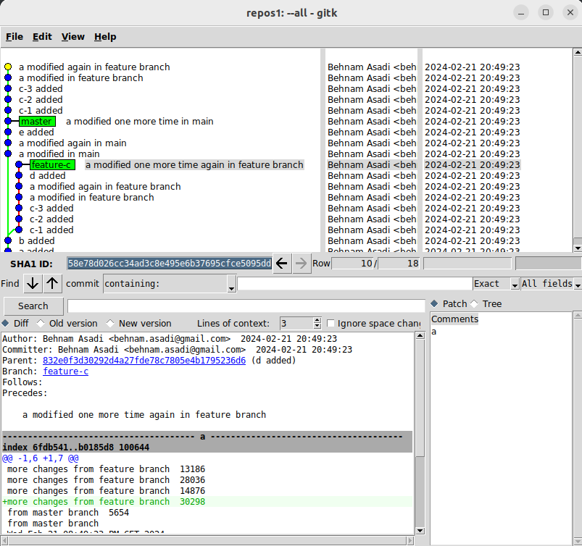The image size is (582, 546).
Task: Click the forward arrow next to SHA1 ID
Action: point(302,264)
